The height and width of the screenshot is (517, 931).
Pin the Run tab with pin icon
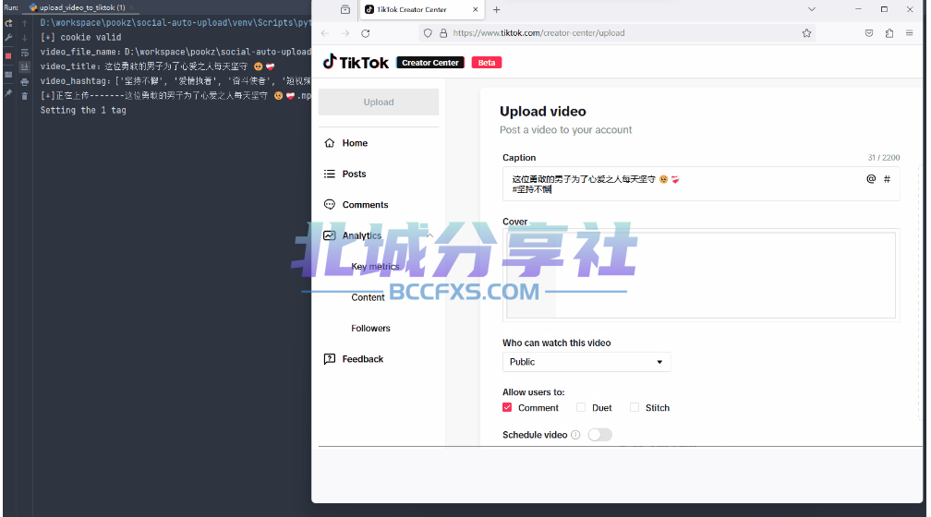8,93
